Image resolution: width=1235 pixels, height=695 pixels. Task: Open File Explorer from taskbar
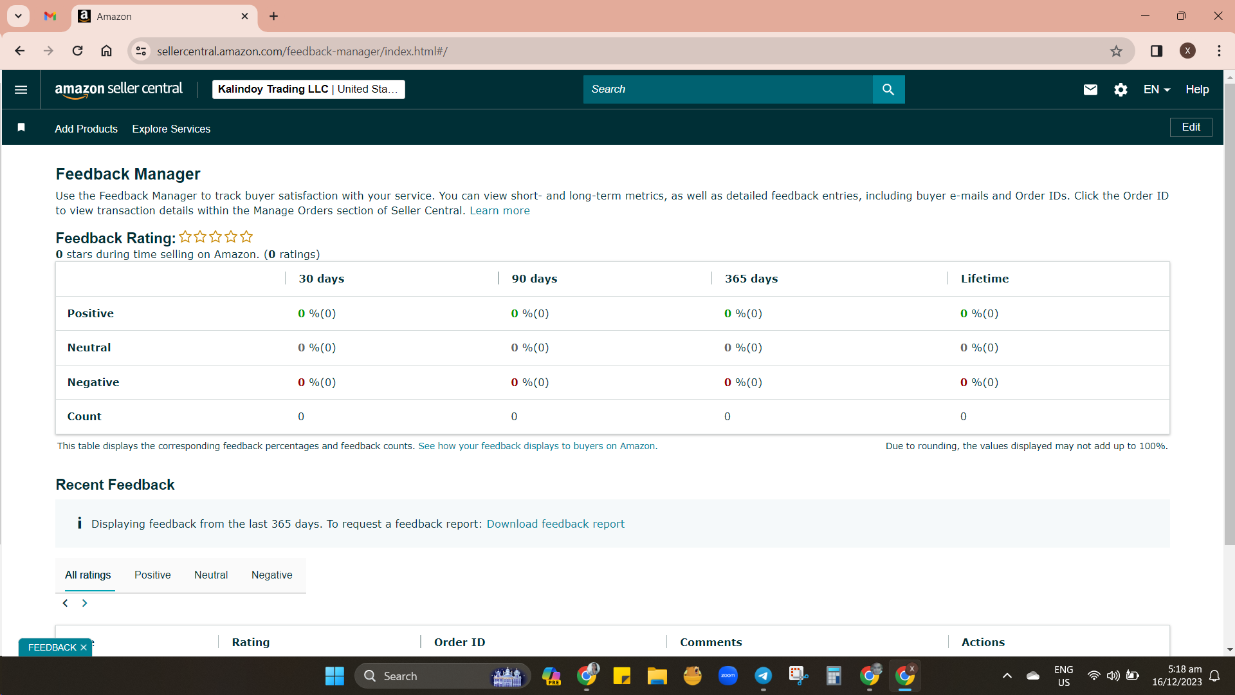(x=657, y=676)
